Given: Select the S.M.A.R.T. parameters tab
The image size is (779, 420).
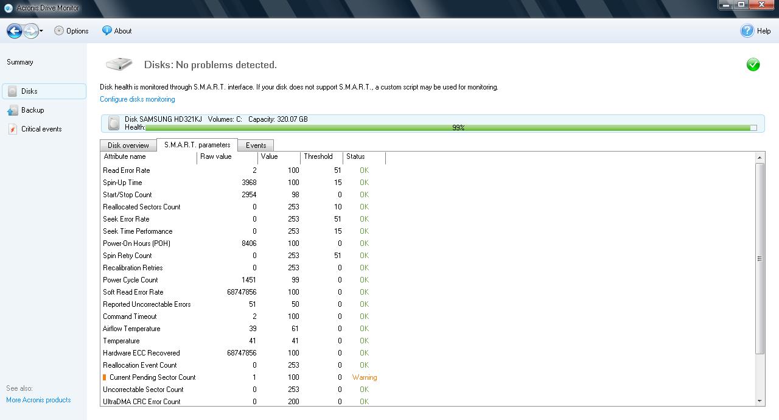Looking at the screenshot, I should [197, 145].
